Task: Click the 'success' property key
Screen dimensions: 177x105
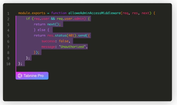Action: 48,41
